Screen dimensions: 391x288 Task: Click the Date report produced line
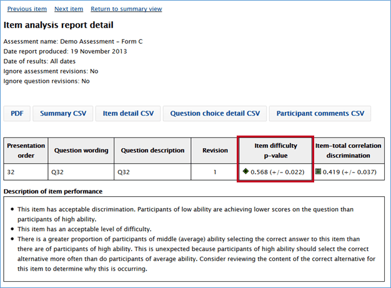pyautogui.click(x=65, y=52)
